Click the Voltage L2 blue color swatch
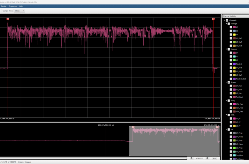Screen dimensions: 249x164 (234, 31)
